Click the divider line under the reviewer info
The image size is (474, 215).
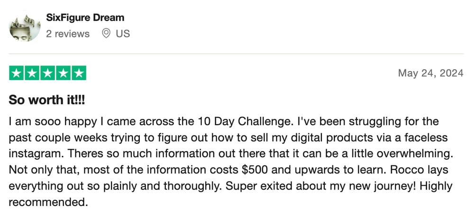[x=236, y=54]
